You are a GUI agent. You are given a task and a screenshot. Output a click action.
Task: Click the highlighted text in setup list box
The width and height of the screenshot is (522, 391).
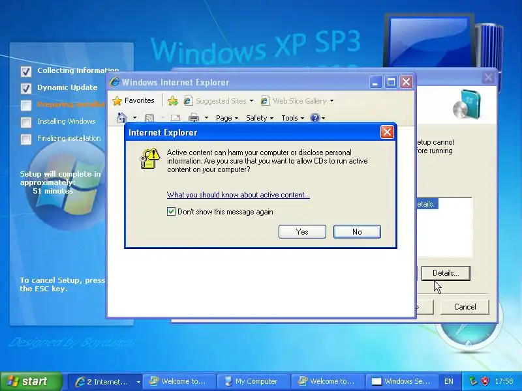click(x=426, y=204)
